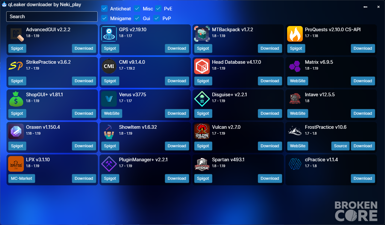Open the Source button for FrostPractice
This screenshot has width=385, height=225.
(340, 146)
